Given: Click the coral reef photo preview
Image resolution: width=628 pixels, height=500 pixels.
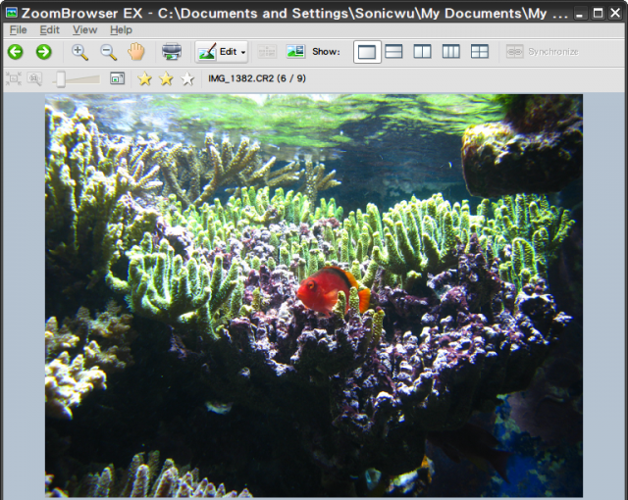Looking at the screenshot, I should pos(314,296).
